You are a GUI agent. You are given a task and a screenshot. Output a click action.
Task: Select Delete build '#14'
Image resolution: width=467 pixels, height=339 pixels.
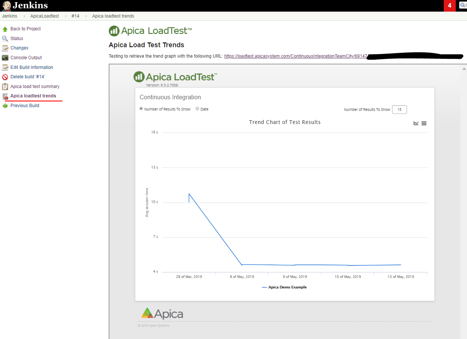[28, 77]
